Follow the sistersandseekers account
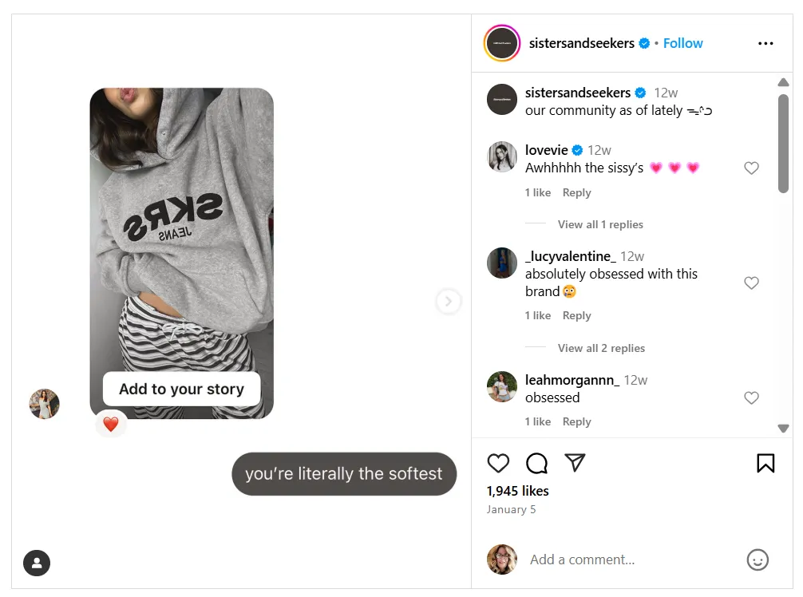Screen dimensions: 803x597 pos(682,43)
